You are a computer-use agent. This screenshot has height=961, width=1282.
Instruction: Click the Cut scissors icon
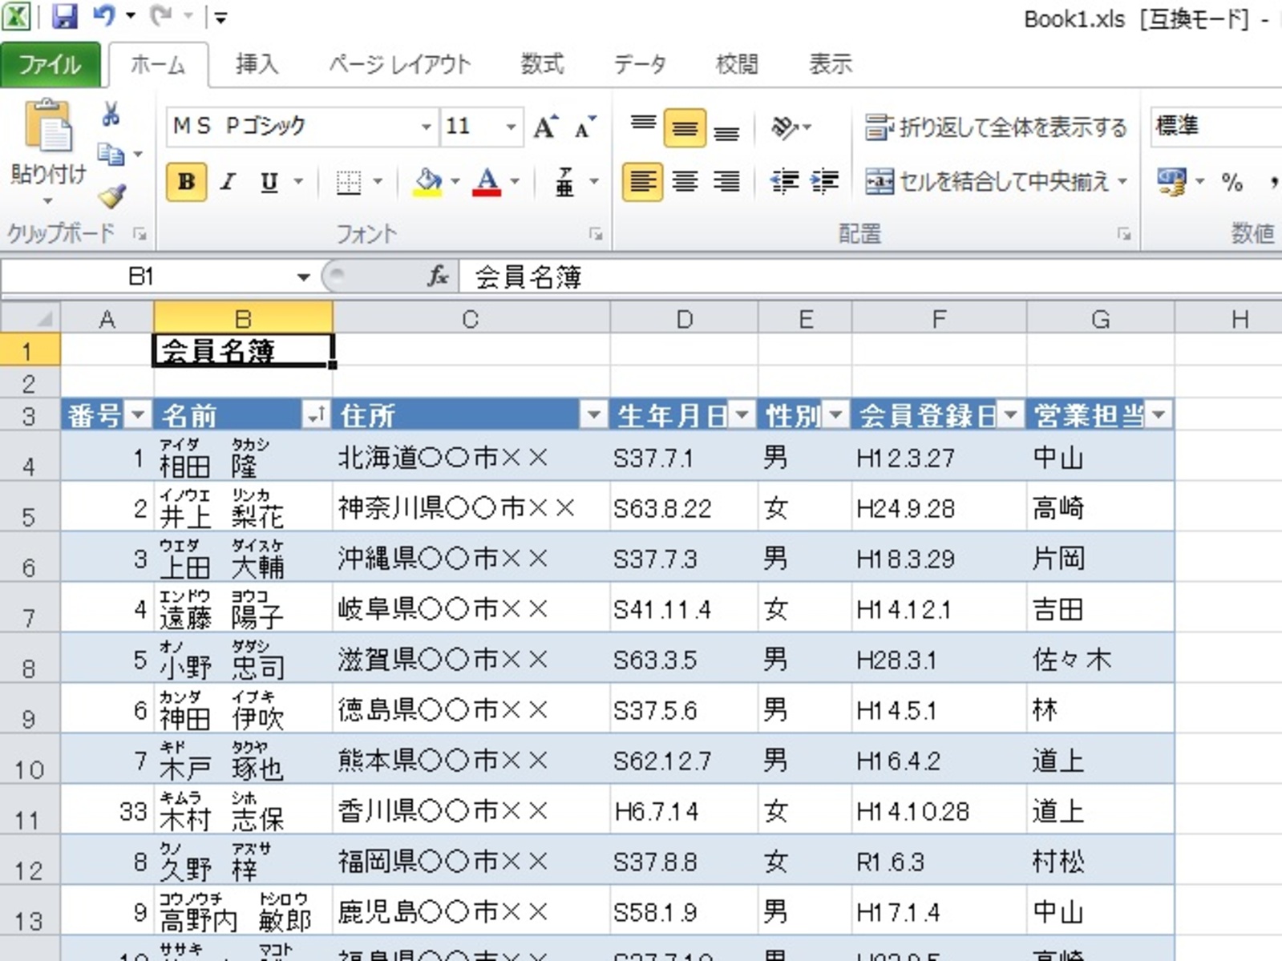111,114
